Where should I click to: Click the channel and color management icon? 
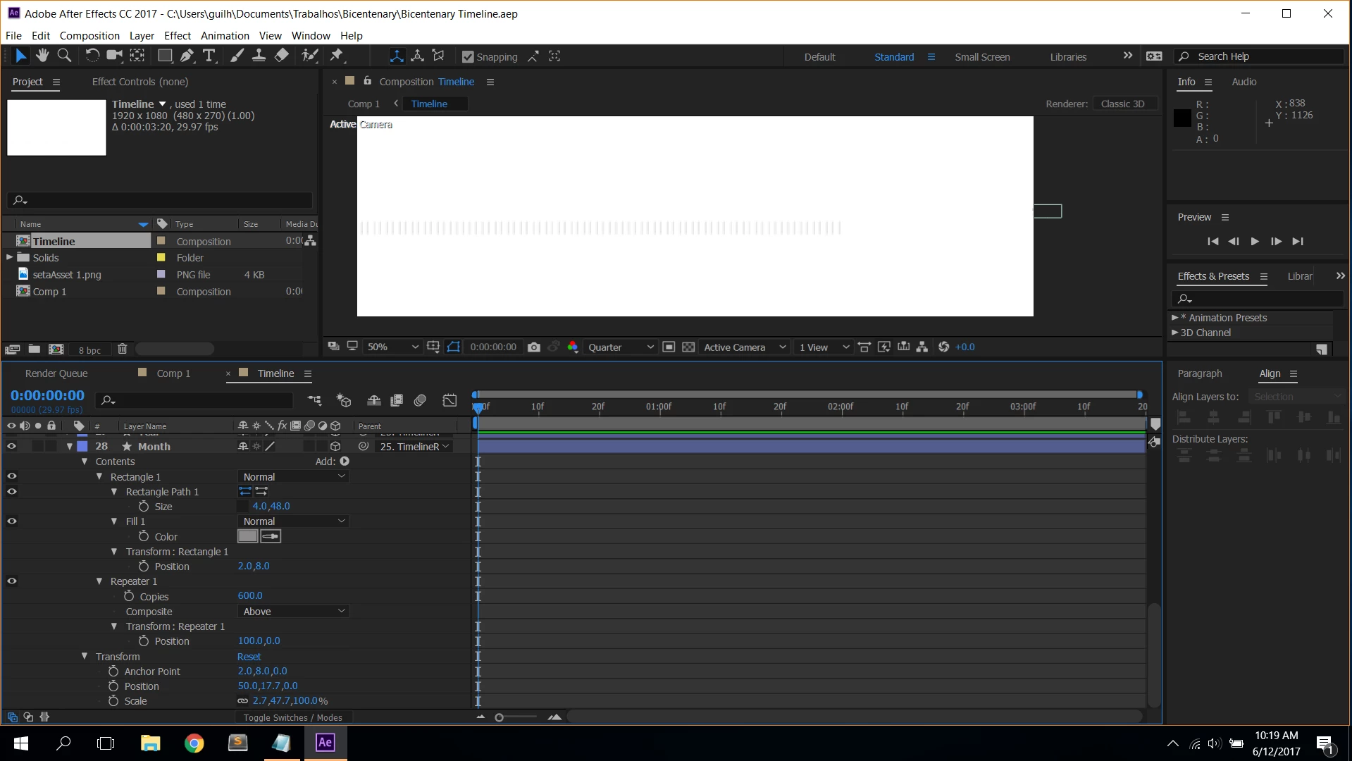tap(573, 347)
